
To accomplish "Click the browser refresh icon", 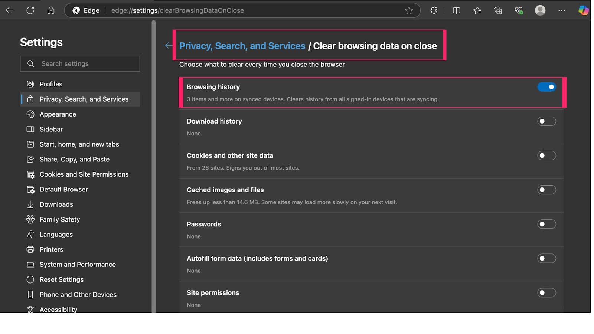I will (x=30, y=10).
